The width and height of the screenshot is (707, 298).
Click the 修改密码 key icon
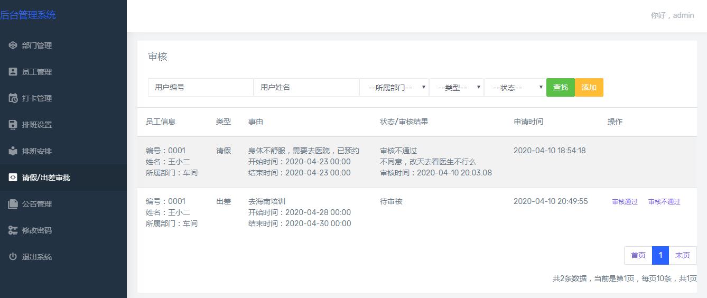pyautogui.click(x=13, y=230)
